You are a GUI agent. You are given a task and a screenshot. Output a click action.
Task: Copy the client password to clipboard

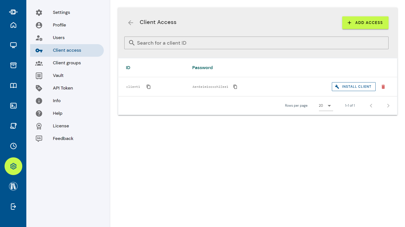tap(235, 87)
